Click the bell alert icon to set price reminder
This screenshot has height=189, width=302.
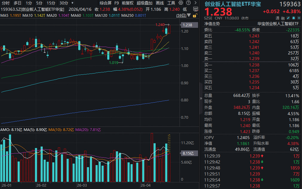coord(294,18)
